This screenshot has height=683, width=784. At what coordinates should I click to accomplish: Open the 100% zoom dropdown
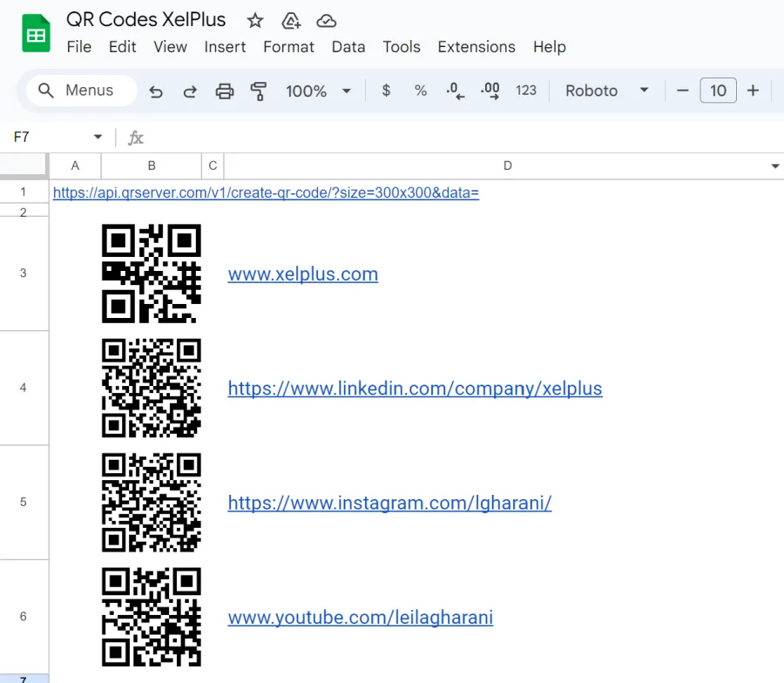pos(318,91)
